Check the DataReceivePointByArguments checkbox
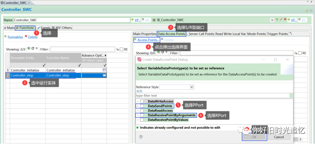315x144 pixels. tap(142, 115)
